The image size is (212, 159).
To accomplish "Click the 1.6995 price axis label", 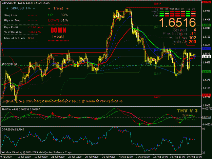I will [207, 11].
